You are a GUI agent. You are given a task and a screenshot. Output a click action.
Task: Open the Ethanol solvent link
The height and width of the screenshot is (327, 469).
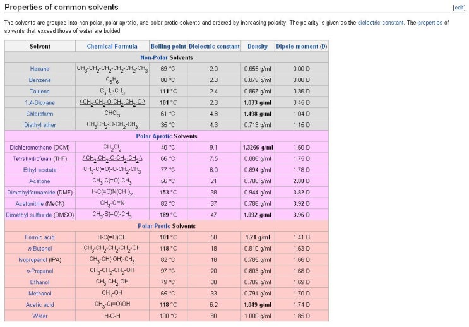pyautogui.click(x=40, y=282)
